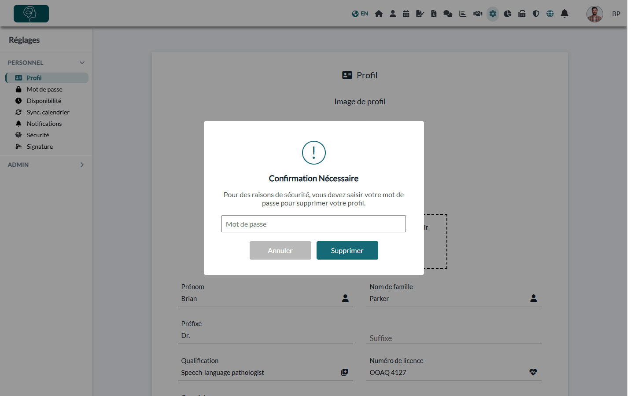
Task: Open the notifications bell in top bar
Action: tap(564, 14)
